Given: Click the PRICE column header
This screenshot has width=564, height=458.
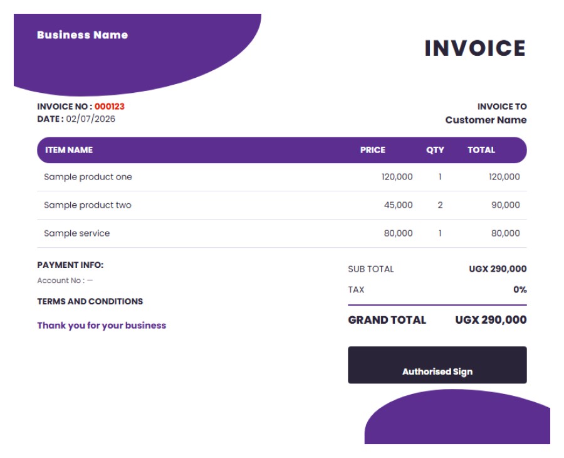Looking at the screenshot, I should 373,150.
